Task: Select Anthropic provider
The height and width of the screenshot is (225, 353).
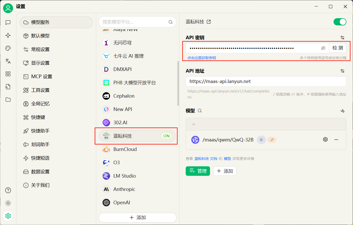Action: (x=138, y=189)
